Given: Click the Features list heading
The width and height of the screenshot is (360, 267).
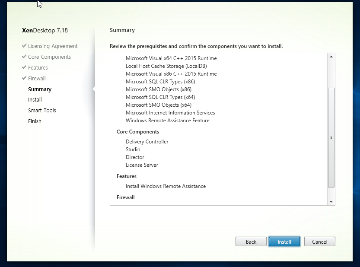Looking at the screenshot, I should (x=127, y=176).
